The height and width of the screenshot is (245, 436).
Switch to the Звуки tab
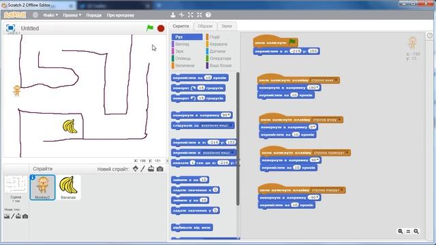[x=226, y=26]
